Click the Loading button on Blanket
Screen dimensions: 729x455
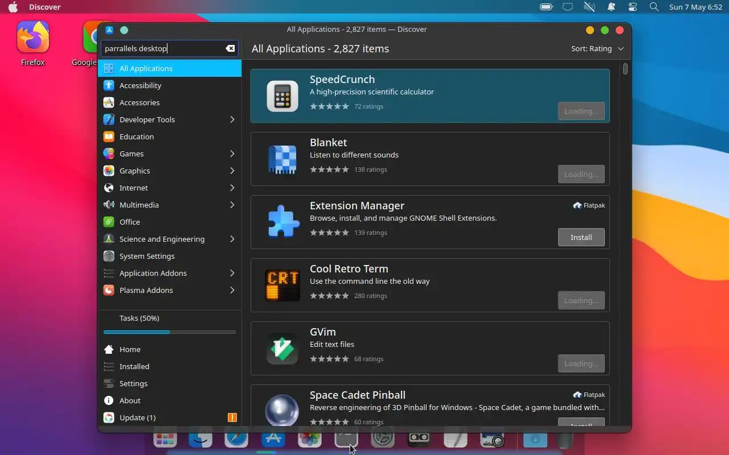(x=581, y=174)
